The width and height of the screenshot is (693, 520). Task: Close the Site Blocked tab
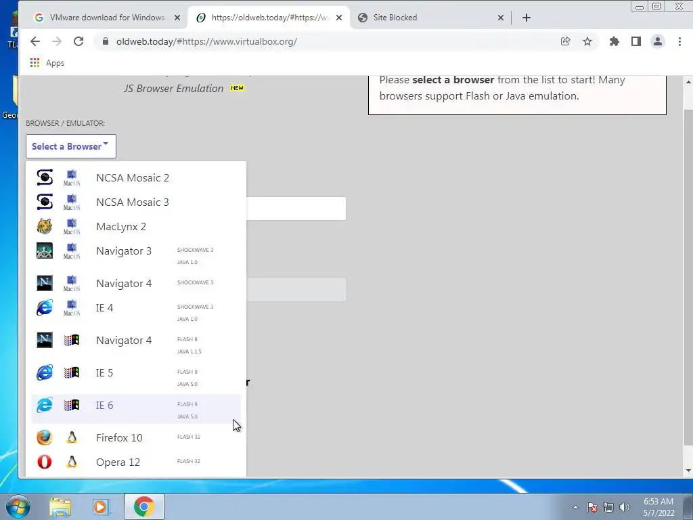pos(501,18)
